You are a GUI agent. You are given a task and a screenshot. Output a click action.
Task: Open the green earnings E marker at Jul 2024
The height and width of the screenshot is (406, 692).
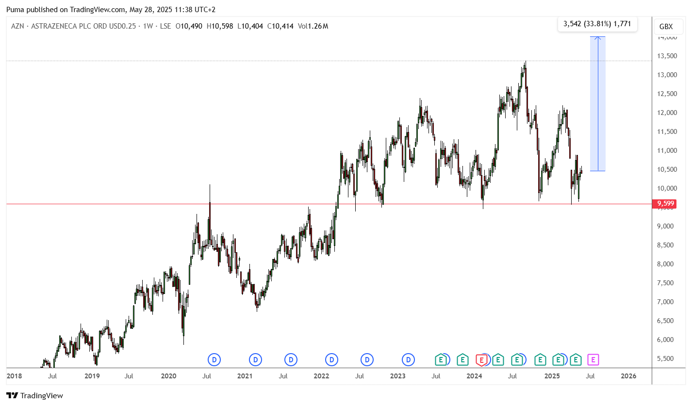517,360
